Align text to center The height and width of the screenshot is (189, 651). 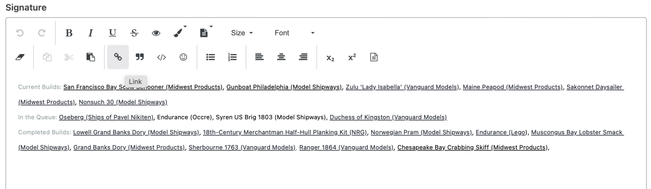(x=281, y=57)
